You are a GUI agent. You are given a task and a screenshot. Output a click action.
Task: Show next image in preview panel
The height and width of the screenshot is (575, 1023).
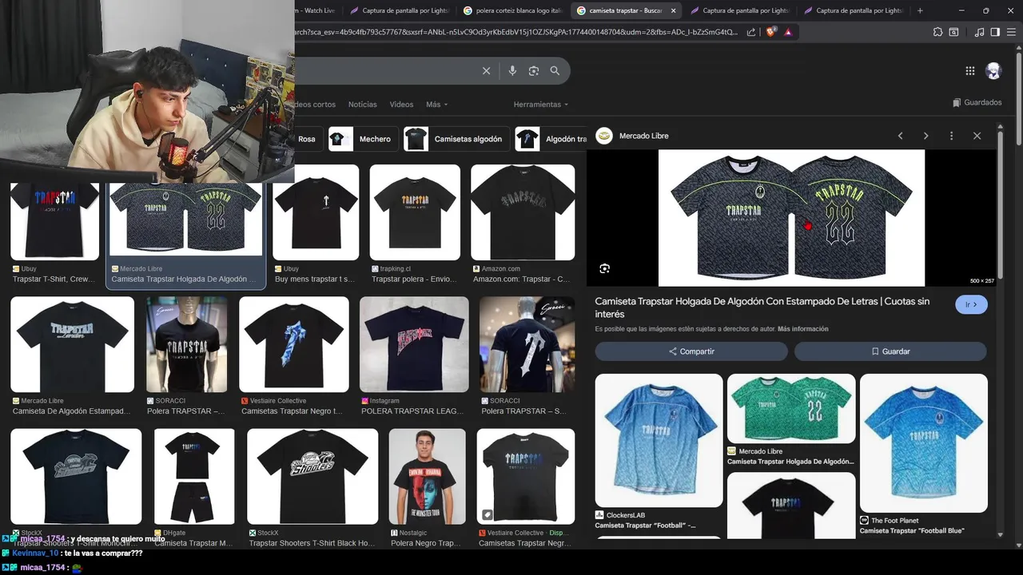(x=925, y=136)
